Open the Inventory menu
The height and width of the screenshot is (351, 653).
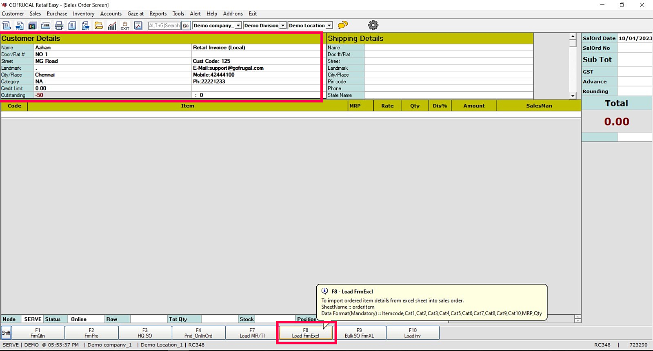pyautogui.click(x=84, y=13)
